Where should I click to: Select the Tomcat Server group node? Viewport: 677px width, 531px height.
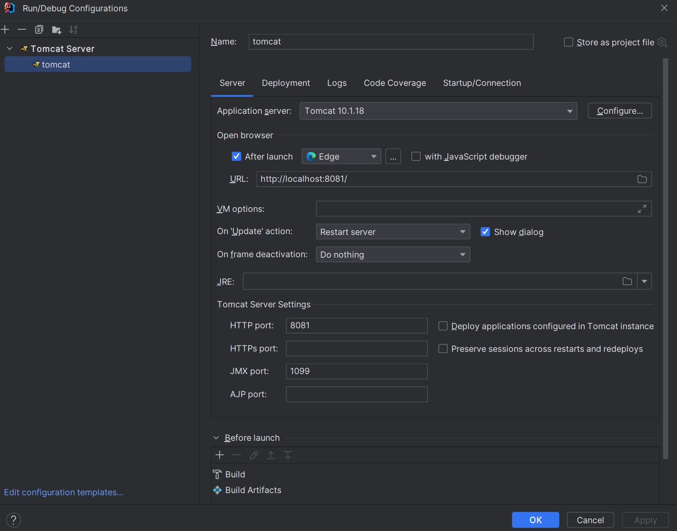click(x=62, y=49)
